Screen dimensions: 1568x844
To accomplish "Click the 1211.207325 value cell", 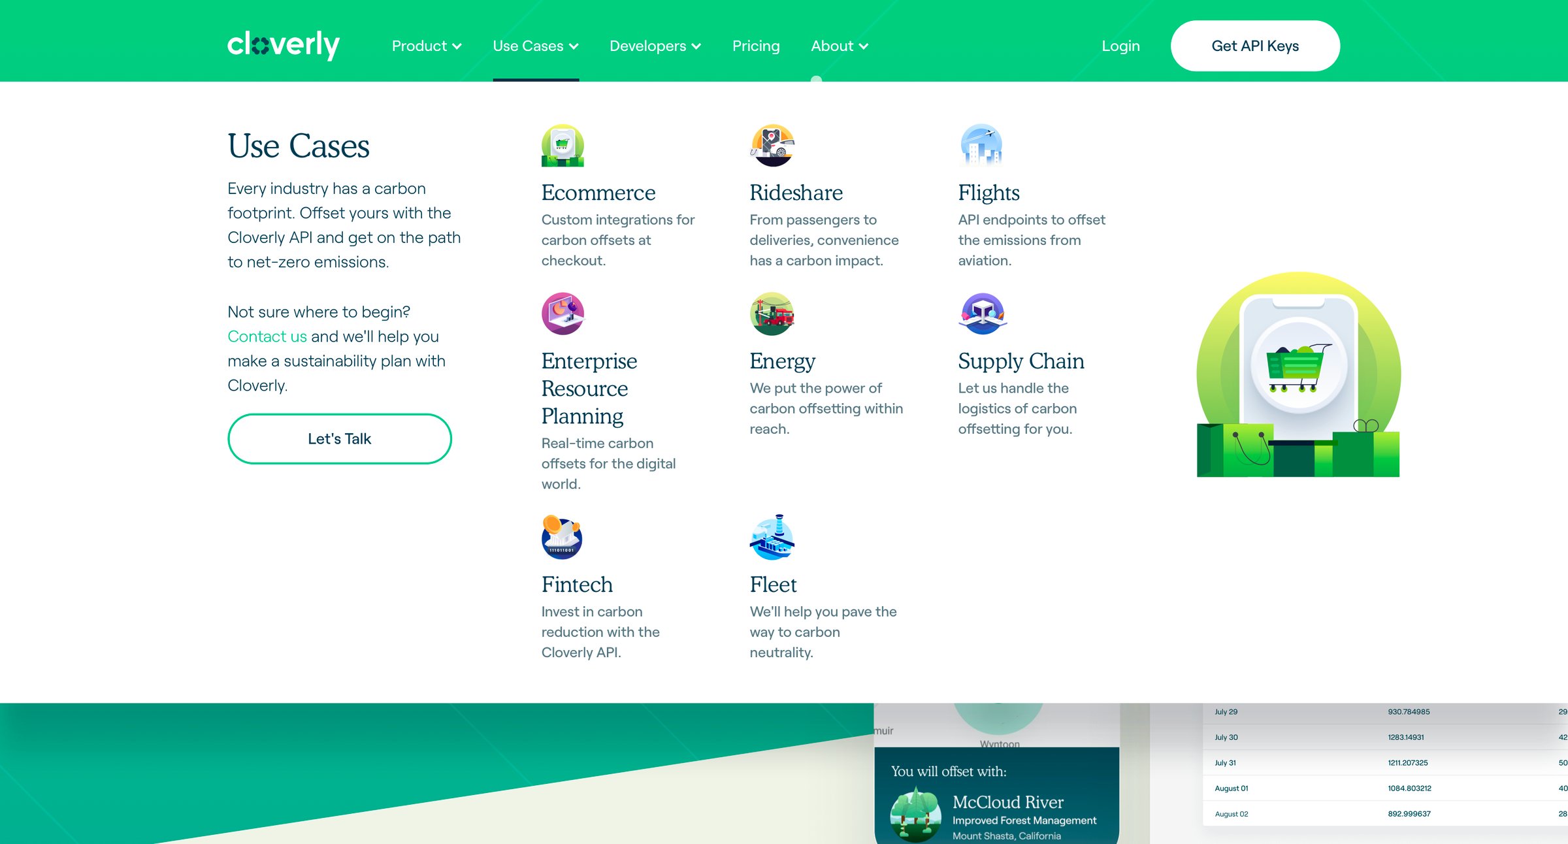I will [1408, 763].
